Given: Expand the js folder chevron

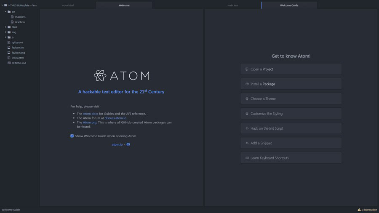Looking at the screenshot, I should [5, 37].
